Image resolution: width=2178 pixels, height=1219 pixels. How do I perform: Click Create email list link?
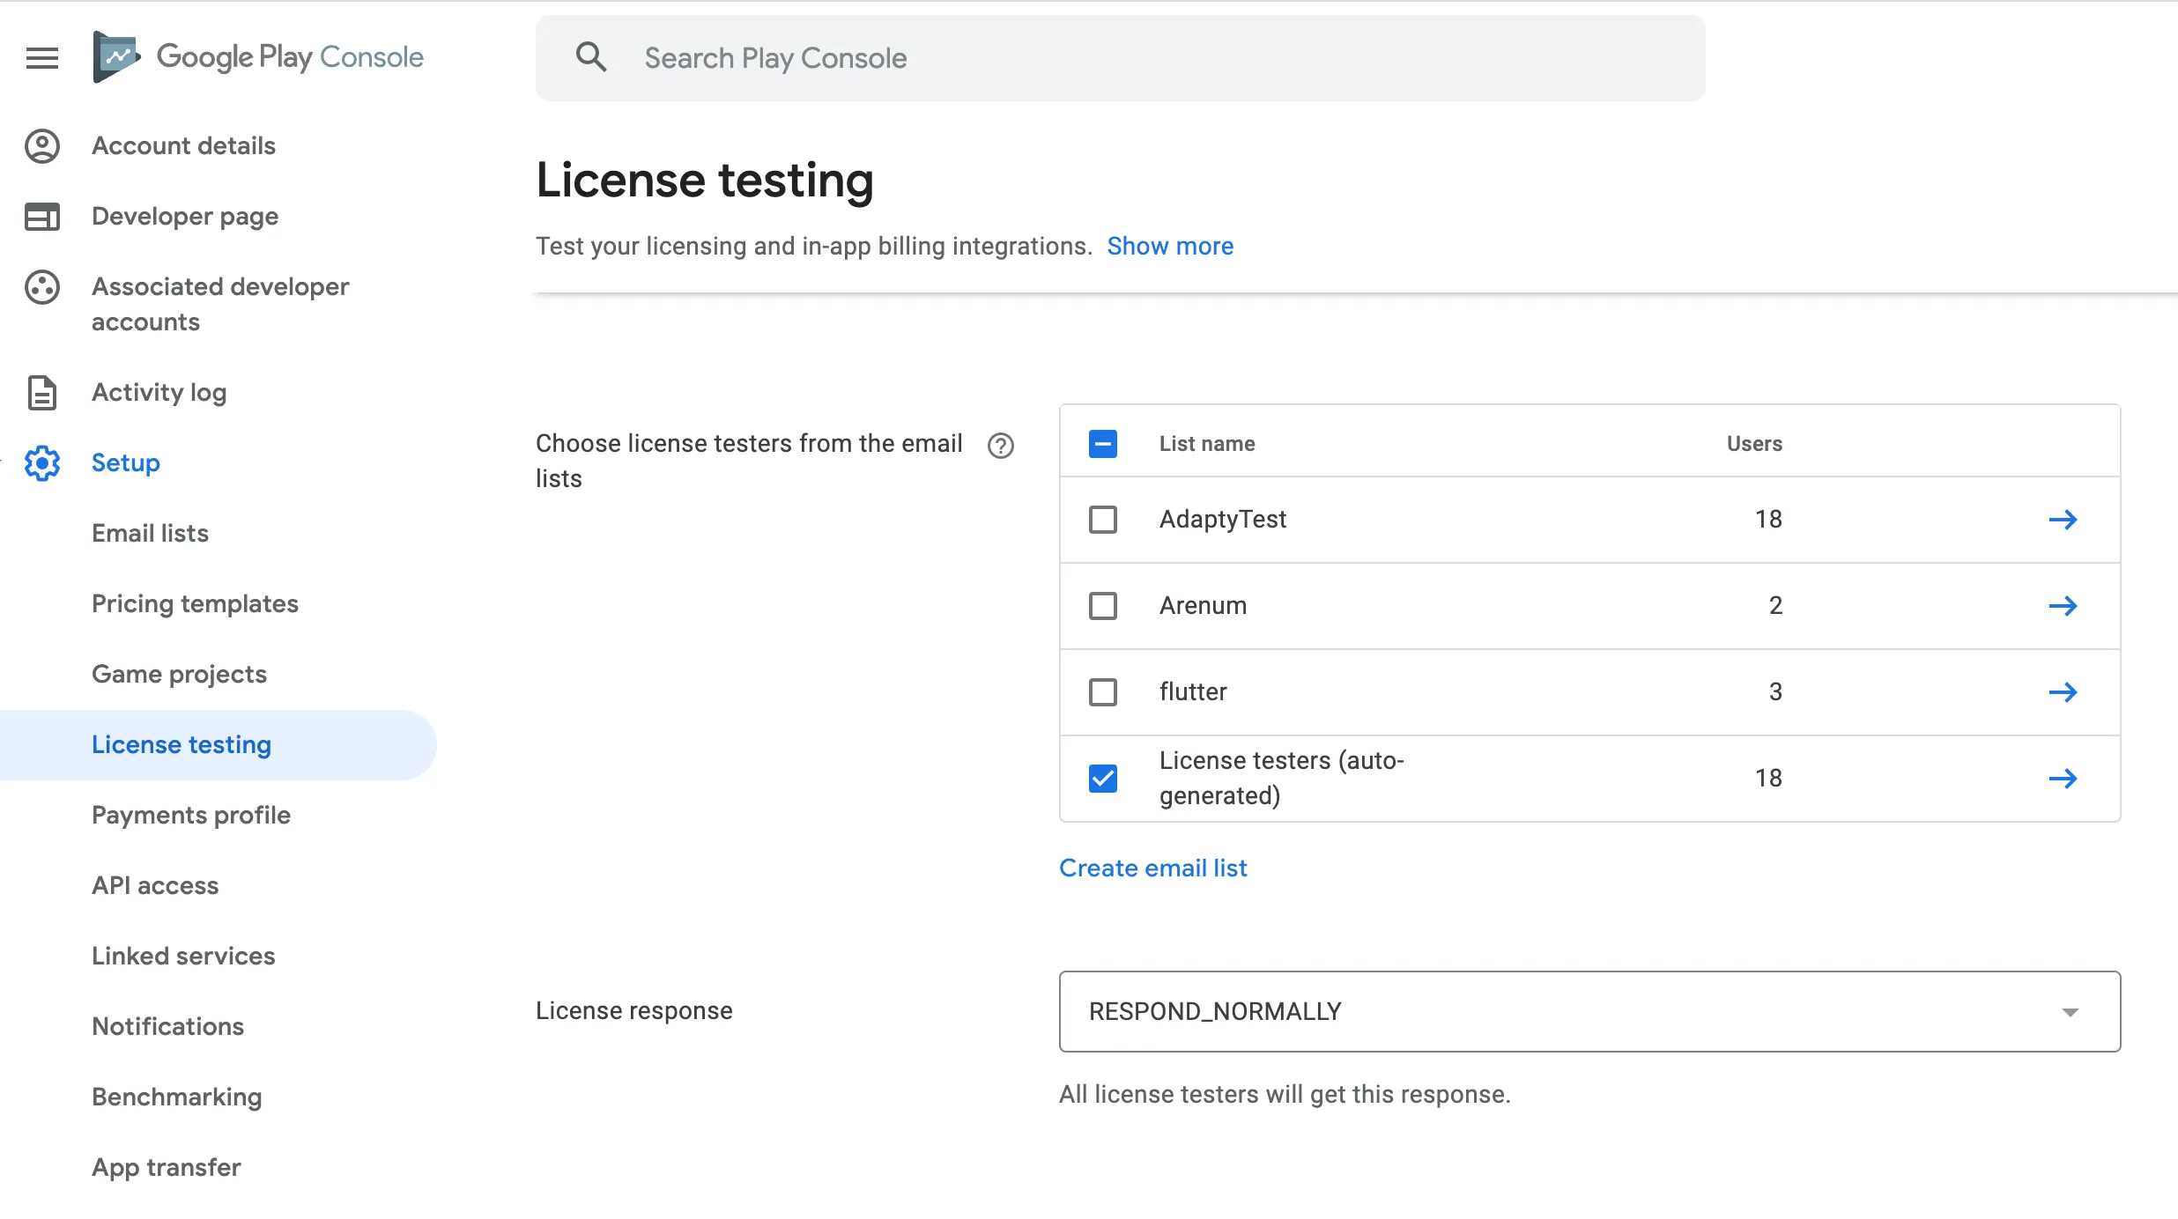click(1152, 868)
